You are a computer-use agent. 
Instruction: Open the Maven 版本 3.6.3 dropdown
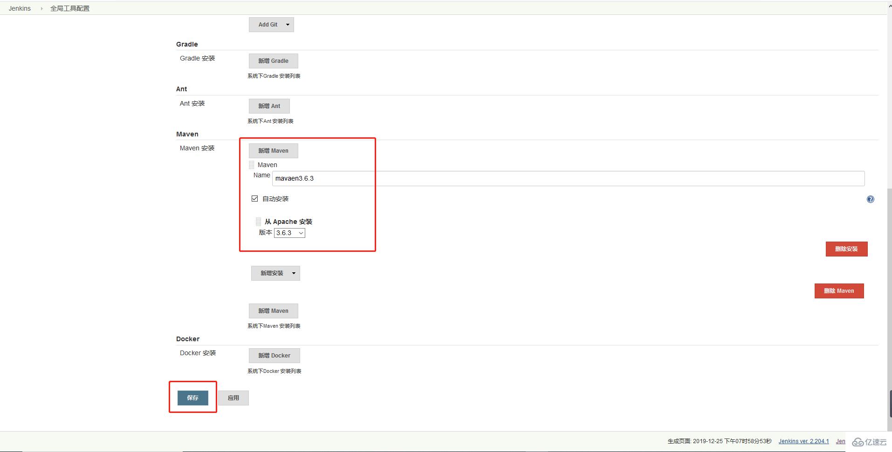coord(289,233)
